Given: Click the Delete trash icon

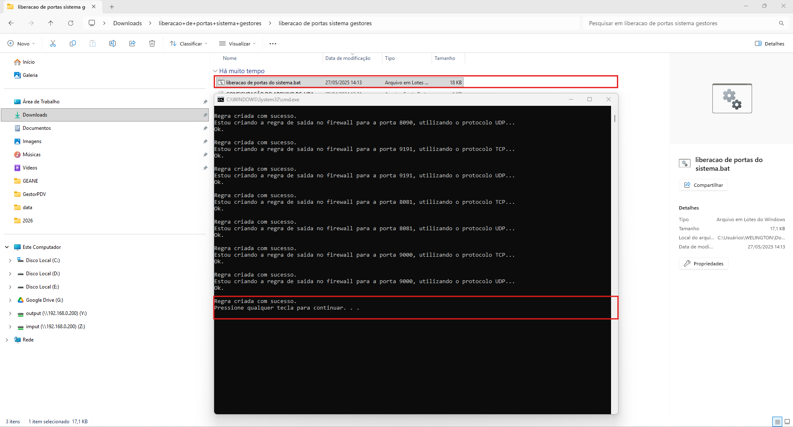Looking at the screenshot, I should click(x=152, y=43).
